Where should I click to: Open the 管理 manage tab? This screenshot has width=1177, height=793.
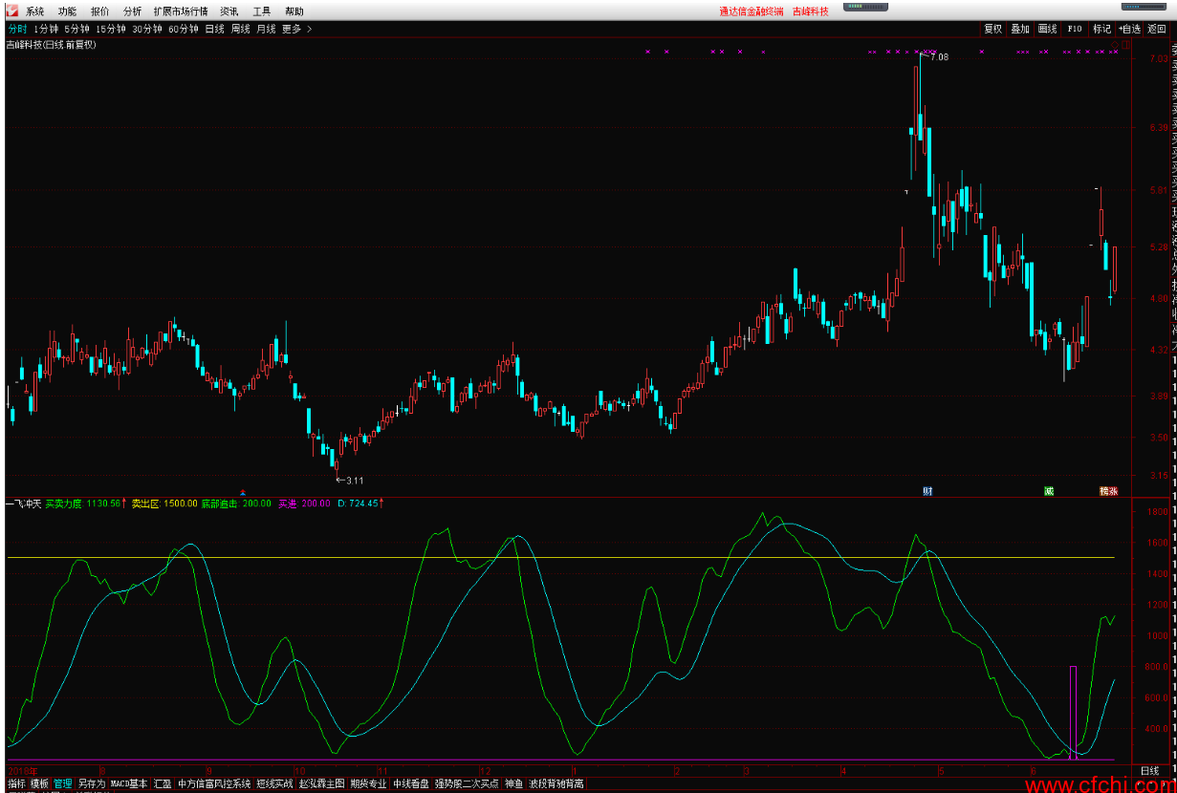click(63, 783)
